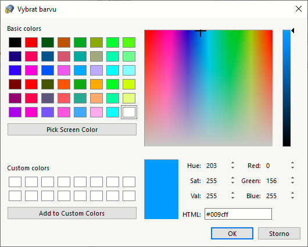Choose the orange swatch in the fourth row
This screenshot has width=308, height=247.
(96, 84)
